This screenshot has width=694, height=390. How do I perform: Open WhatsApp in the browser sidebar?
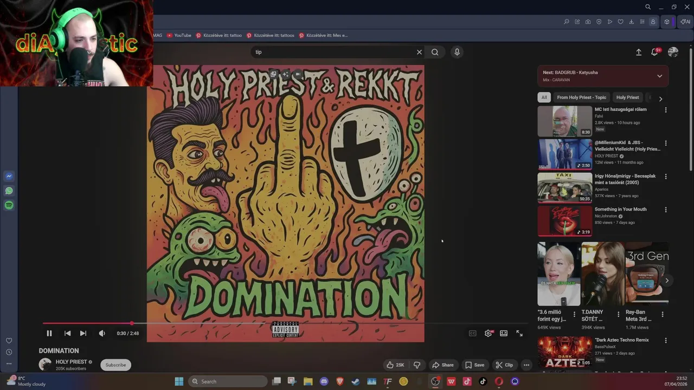(9, 191)
